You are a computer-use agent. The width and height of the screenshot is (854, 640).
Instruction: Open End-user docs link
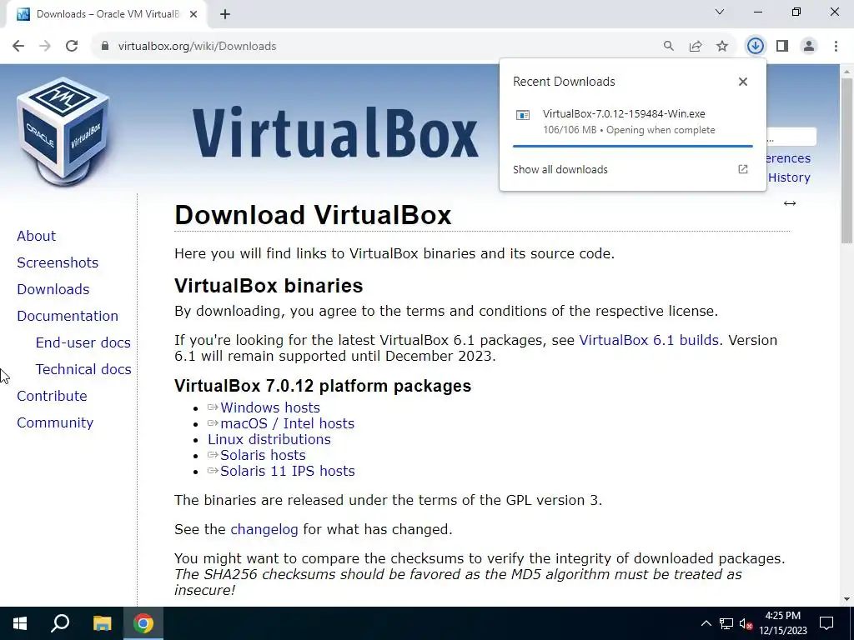pyautogui.click(x=83, y=342)
